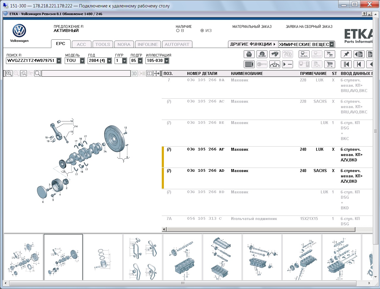Viewport: 380px width, 289px height.
Task: Jump to first illustration button
Action: [346, 64]
